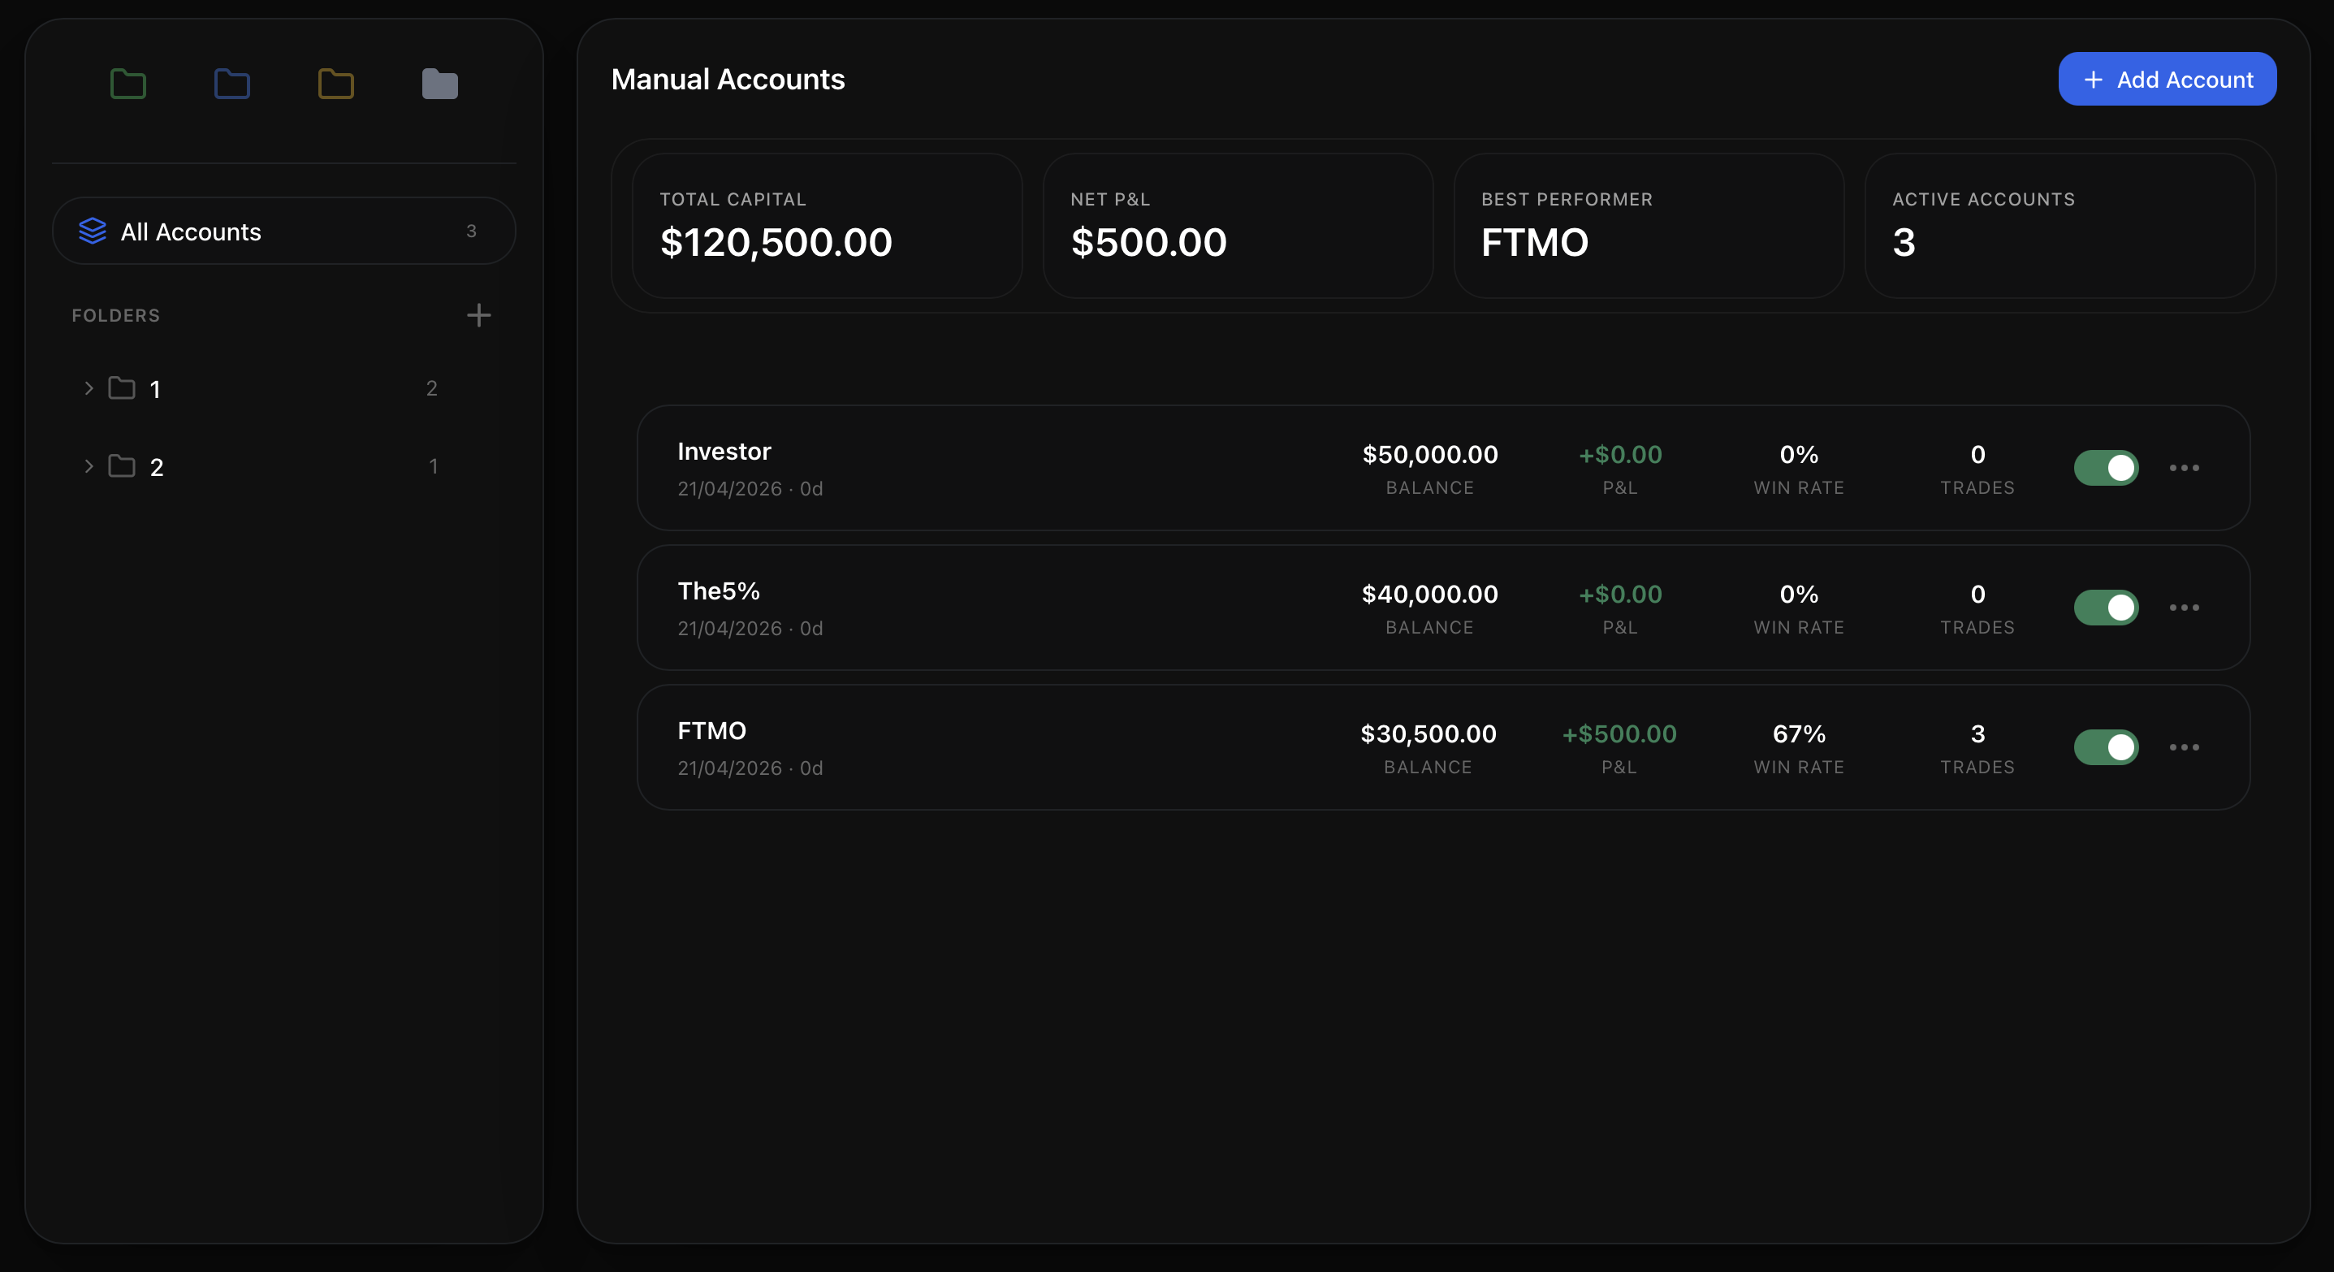The width and height of the screenshot is (2334, 1272).
Task: Click folder 1 item count 2
Action: click(x=431, y=387)
